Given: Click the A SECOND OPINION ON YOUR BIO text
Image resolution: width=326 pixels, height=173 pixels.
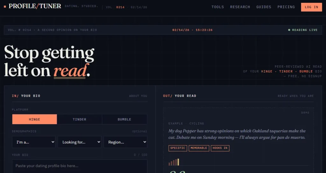Looking at the screenshot, I should point(67,30).
